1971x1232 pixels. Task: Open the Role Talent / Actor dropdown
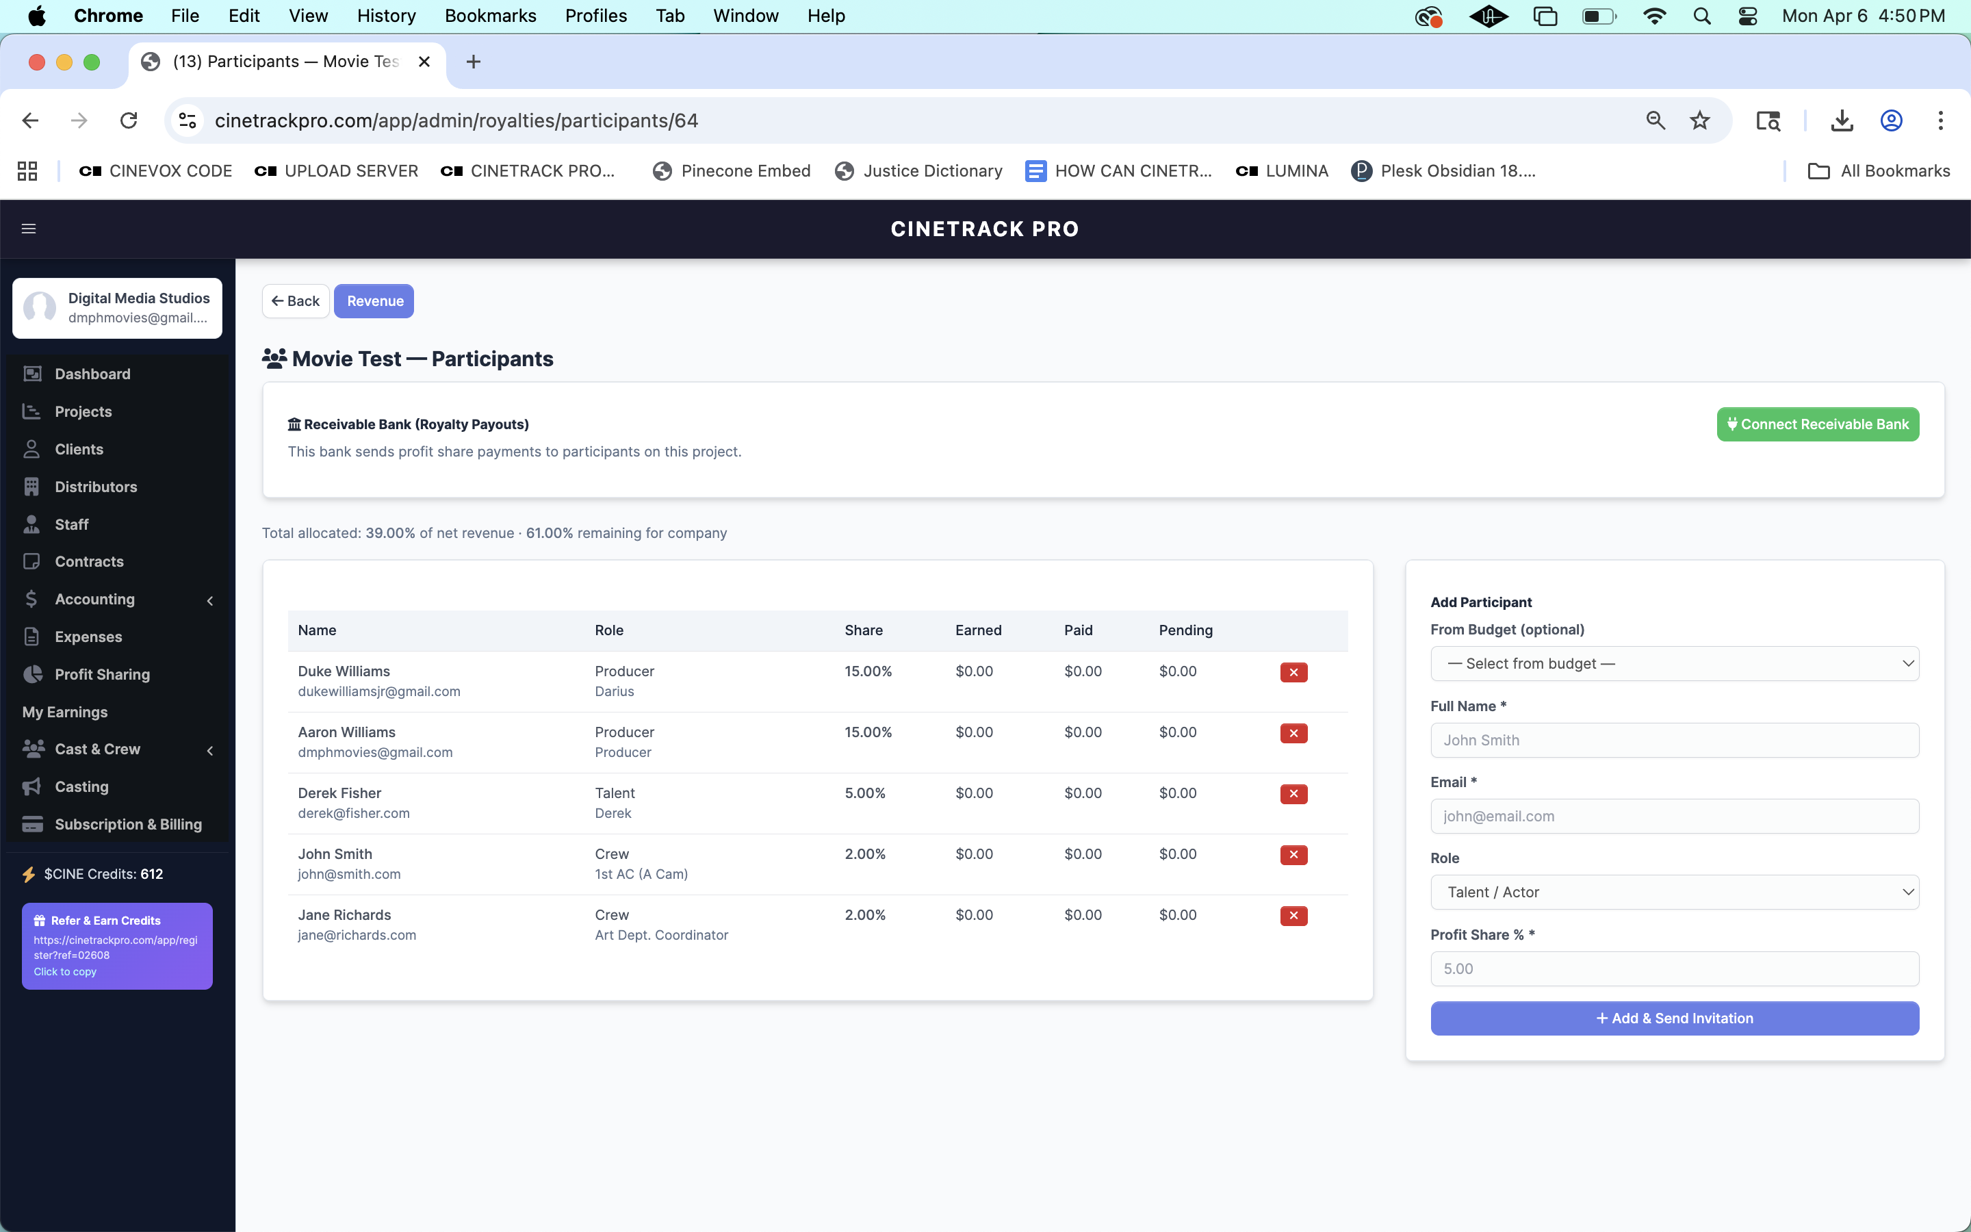click(x=1674, y=893)
